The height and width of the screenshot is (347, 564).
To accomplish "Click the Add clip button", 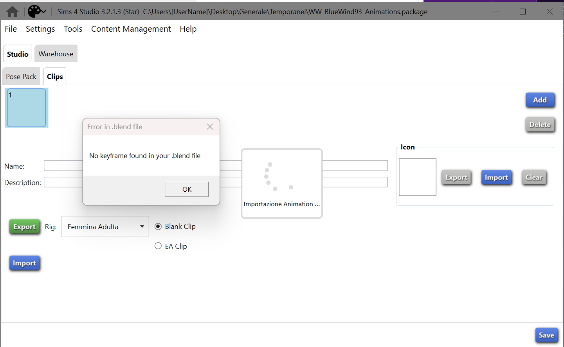I will coord(540,100).
